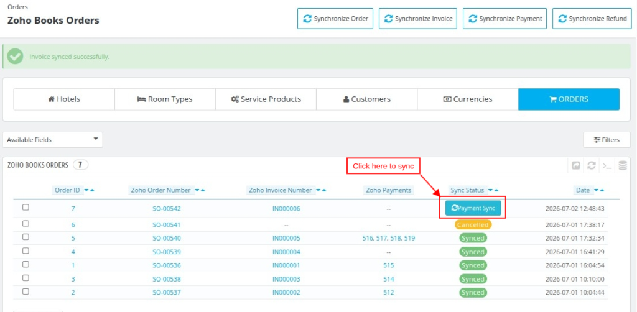Viewport: 637px width, 312px height.
Task: Sort Zoho Order Number descending arrow
Action: pos(197,190)
